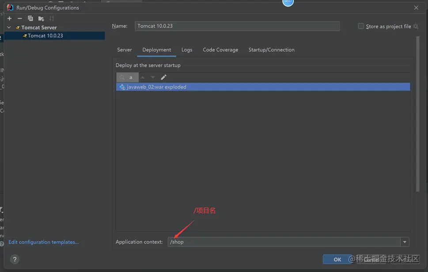428x272 pixels.
Task: Click the Application context field showing /shop
Action: click(x=284, y=242)
